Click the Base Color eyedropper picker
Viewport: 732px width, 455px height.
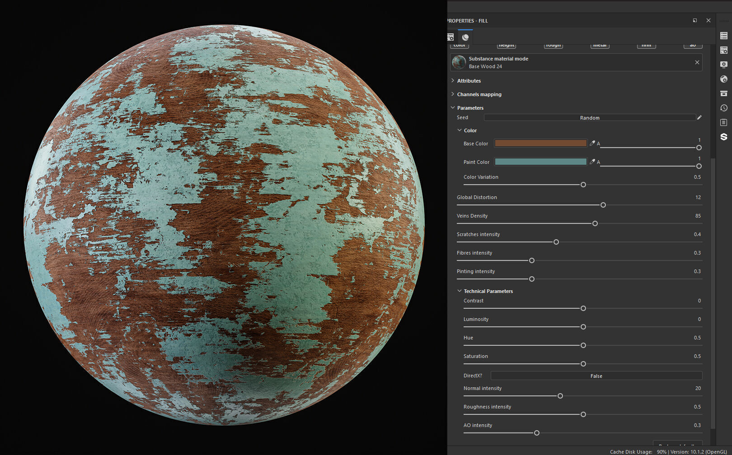click(592, 143)
